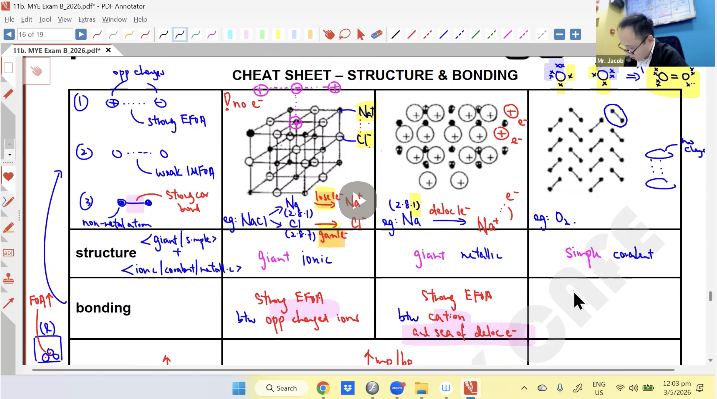Screen dimensions: 717x399
Task: Select the dark pink curved pen preset
Action: [x=97, y=34]
